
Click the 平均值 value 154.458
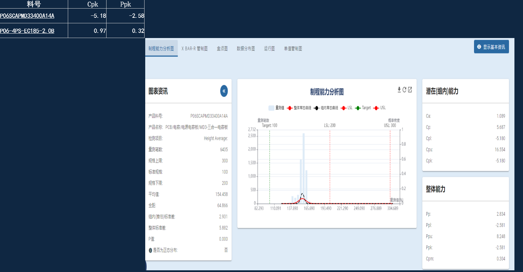[x=222, y=194]
